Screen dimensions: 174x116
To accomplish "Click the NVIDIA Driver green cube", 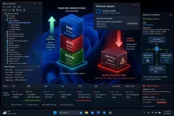I will pos(72,58).
